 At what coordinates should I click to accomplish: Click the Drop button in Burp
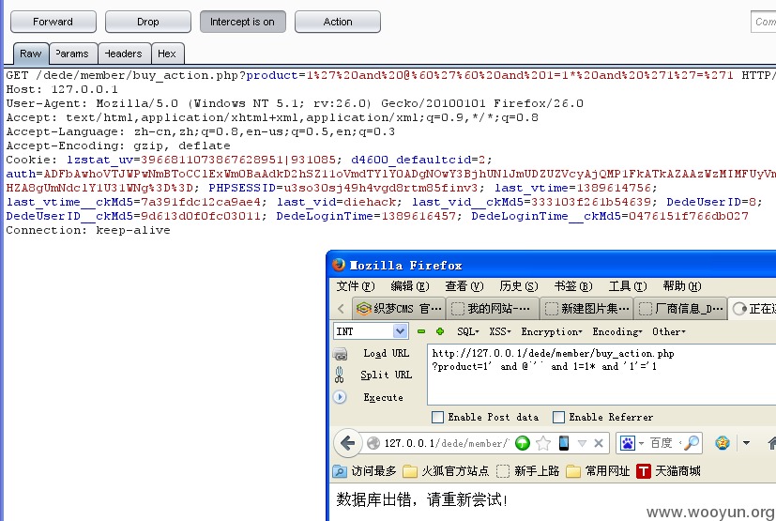click(148, 22)
